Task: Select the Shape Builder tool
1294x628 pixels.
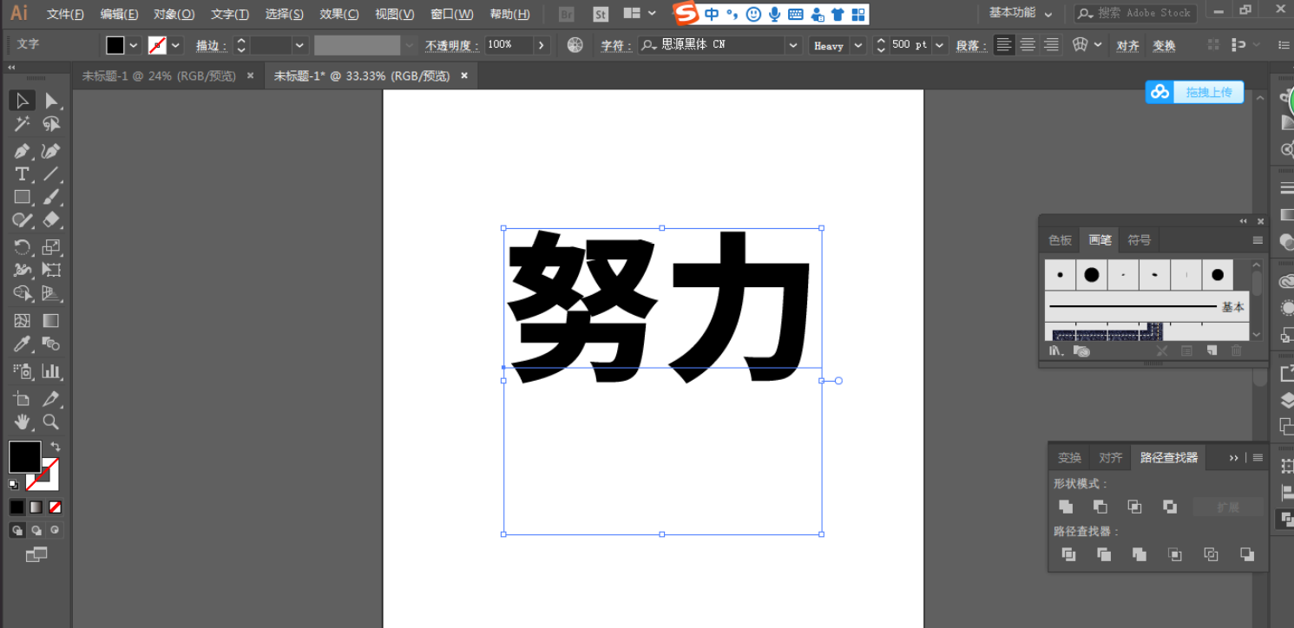Action: tap(23, 294)
